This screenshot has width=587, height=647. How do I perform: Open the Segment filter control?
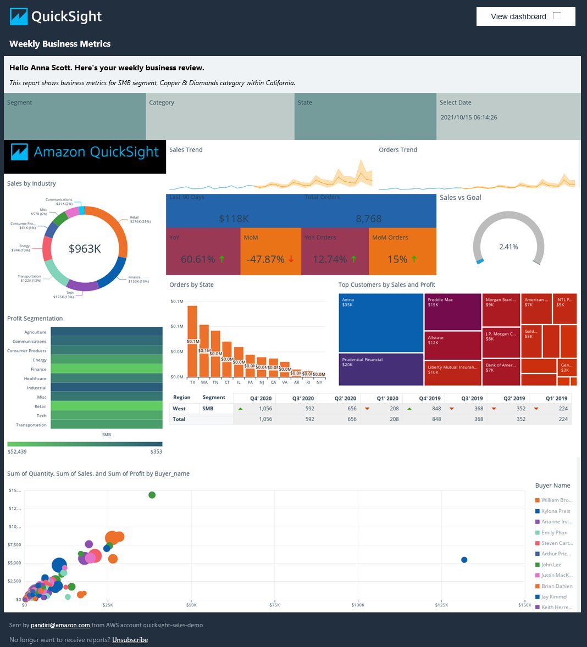click(x=75, y=116)
